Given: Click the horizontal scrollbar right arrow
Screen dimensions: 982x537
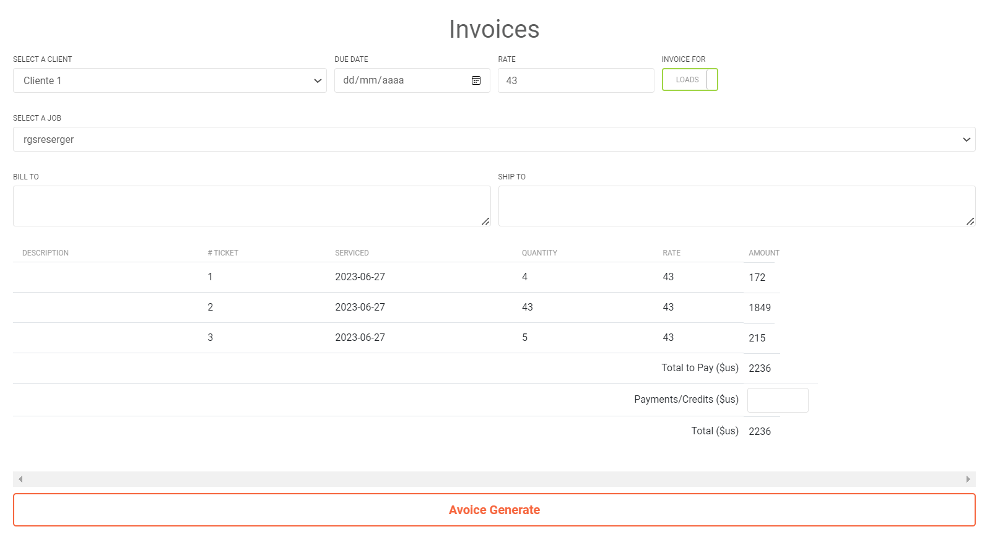Looking at the screenshot, I should coord(968,479).
